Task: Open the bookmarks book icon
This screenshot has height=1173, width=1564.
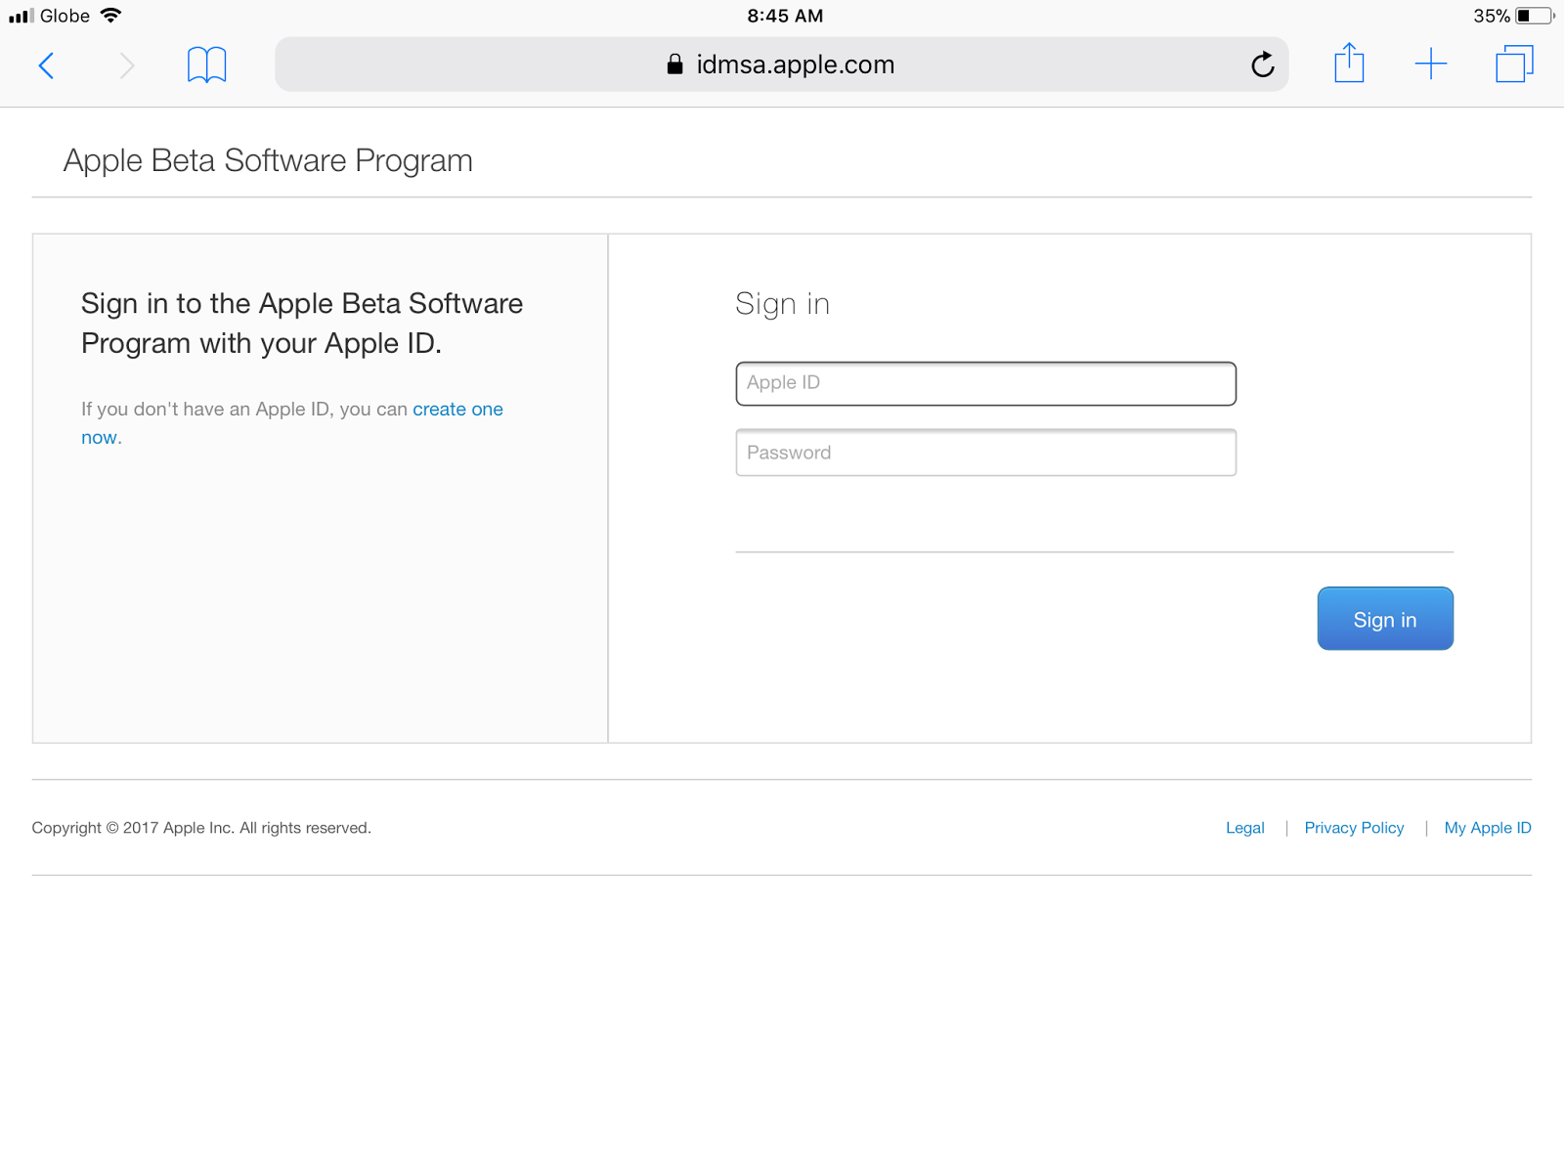Action: [x=206, y=65]
